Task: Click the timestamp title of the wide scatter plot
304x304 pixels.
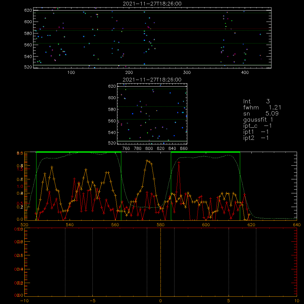Action: [x=152, y=4]
